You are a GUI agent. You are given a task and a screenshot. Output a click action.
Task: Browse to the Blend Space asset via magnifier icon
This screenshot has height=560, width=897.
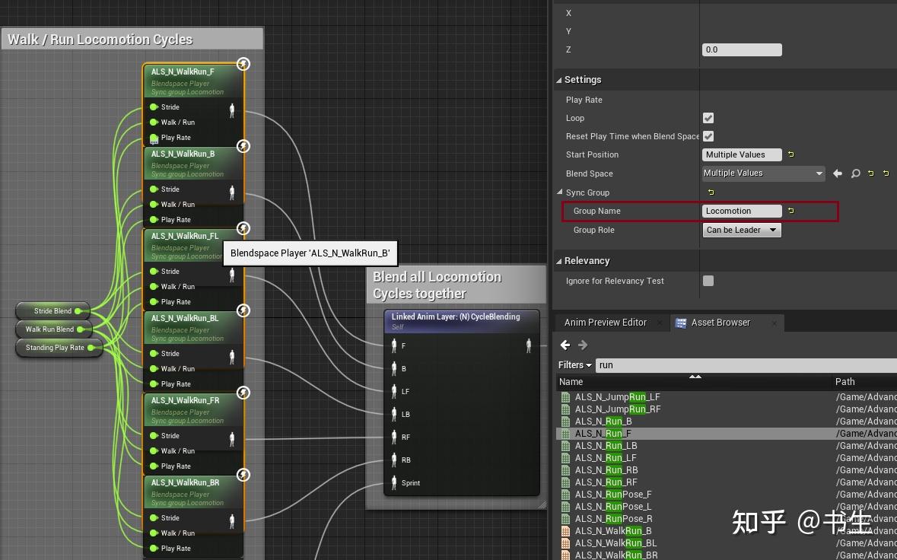point(854,173)
